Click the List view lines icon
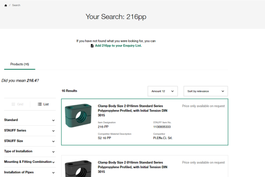Screen dimensions: 265x177 click(40, 104)
